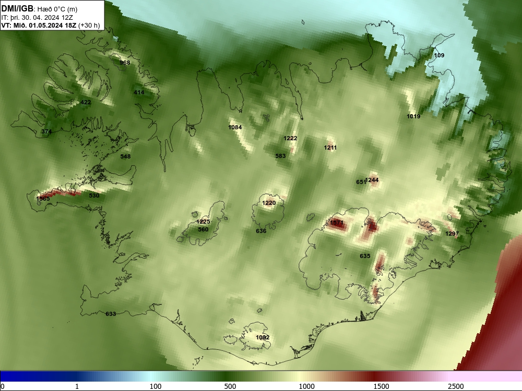
Task: Click the 1244 value on the map
Action: point(372,180)
